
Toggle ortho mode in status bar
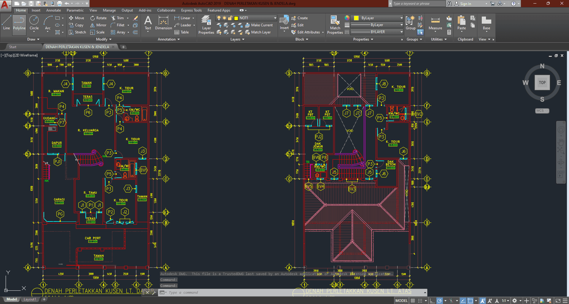click(432, 300)
